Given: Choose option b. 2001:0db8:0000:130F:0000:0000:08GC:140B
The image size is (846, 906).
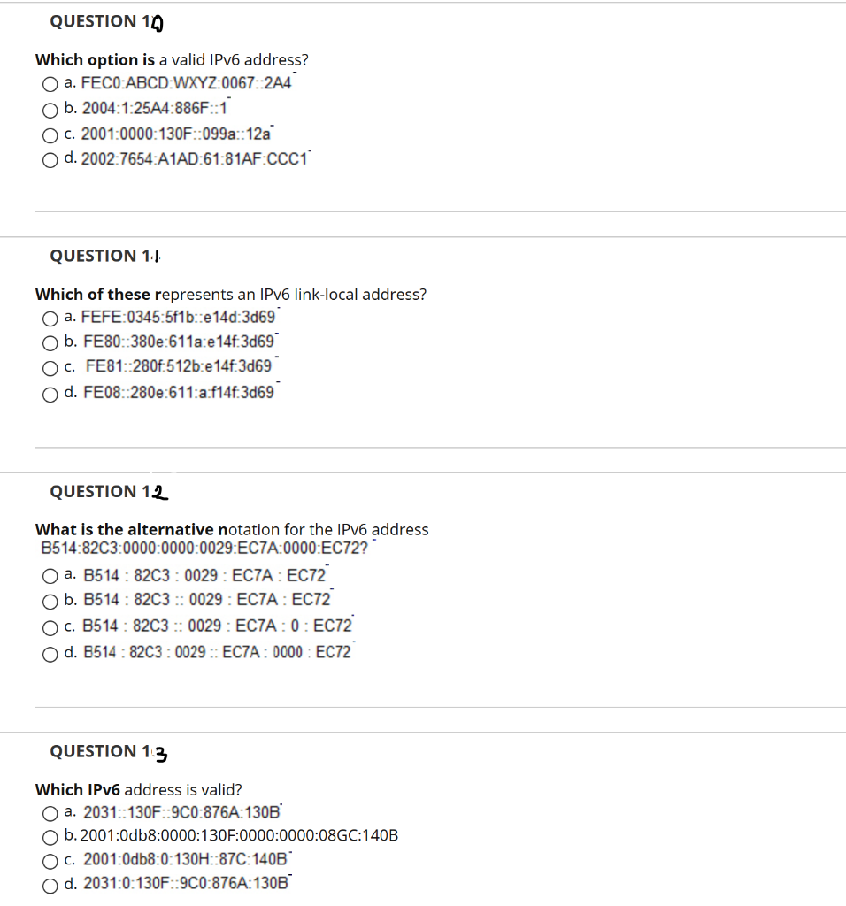Looking at the screenshot, I should (50, 836).
